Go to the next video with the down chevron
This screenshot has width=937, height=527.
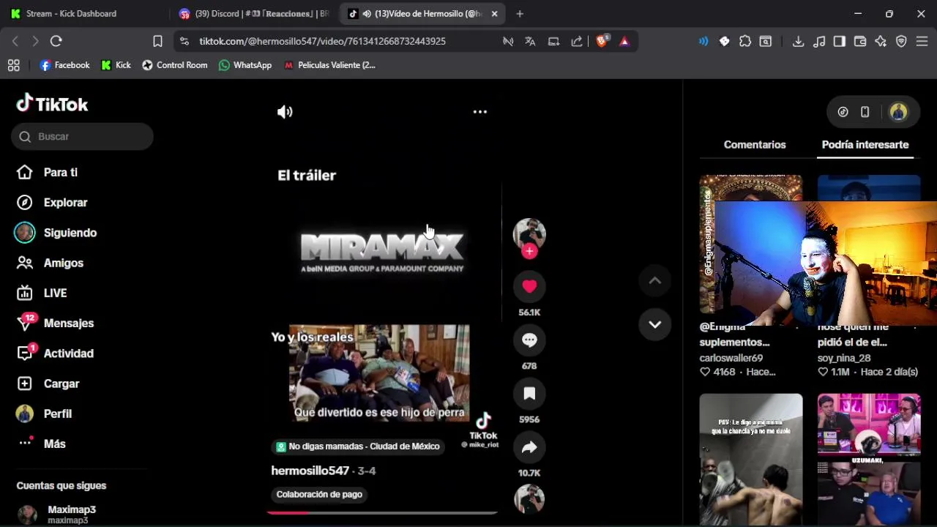(655, 324)
